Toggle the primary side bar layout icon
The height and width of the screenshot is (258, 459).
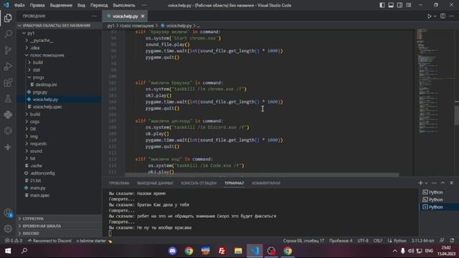pos(382,5)
